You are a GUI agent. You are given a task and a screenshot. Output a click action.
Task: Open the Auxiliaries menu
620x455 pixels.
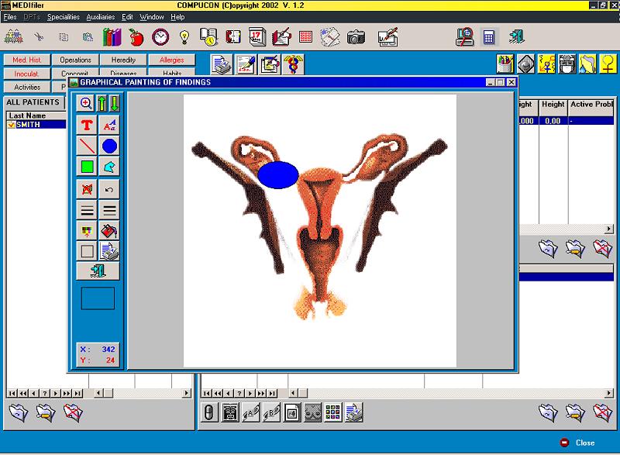click(101, 17)
